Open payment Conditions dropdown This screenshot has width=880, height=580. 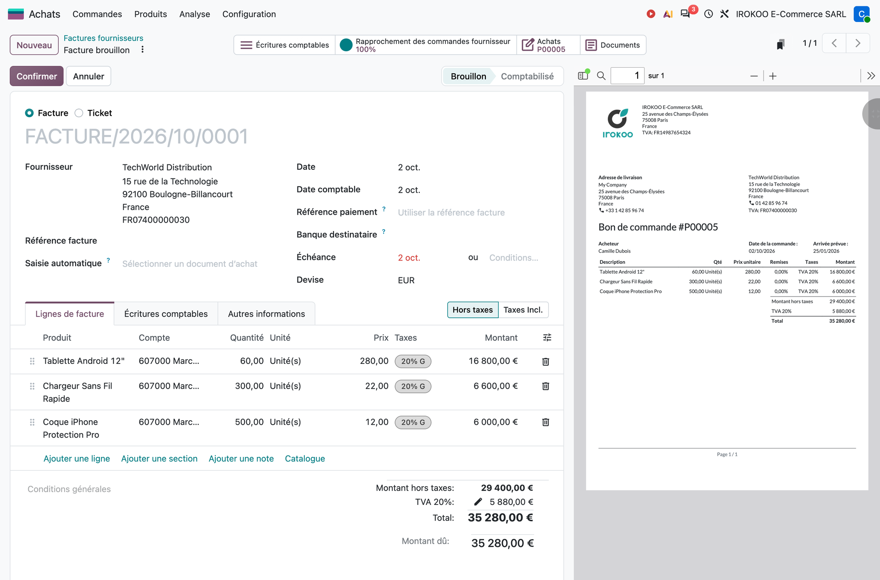(x=513, y=258)
